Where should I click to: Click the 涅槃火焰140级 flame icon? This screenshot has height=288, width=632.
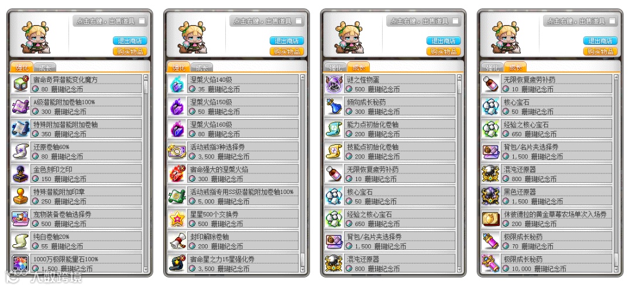tap(176, 84)
